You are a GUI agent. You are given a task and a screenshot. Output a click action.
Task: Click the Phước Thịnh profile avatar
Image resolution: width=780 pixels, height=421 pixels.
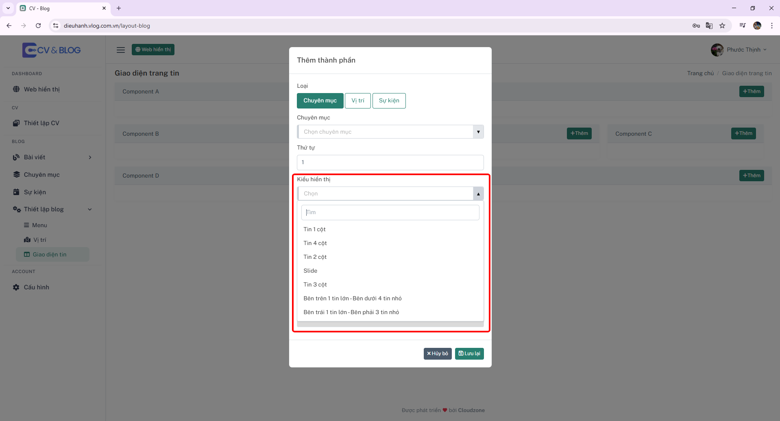(717, 50)
